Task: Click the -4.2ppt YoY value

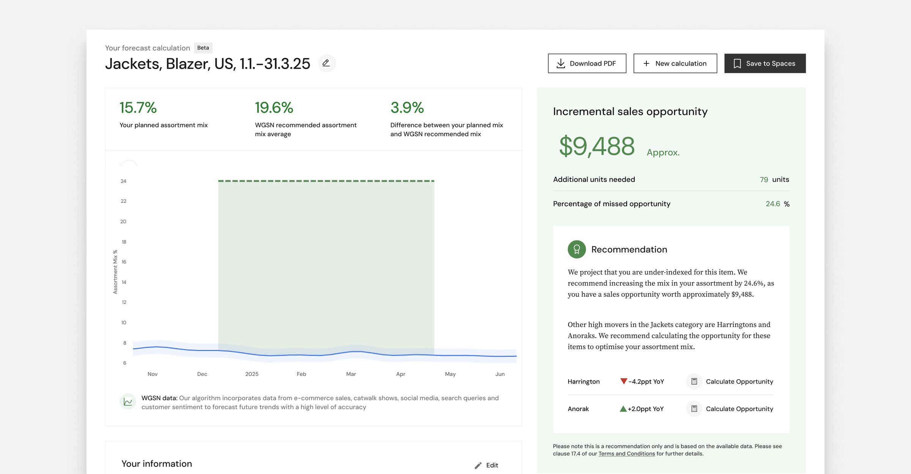Action: [646, 381]
